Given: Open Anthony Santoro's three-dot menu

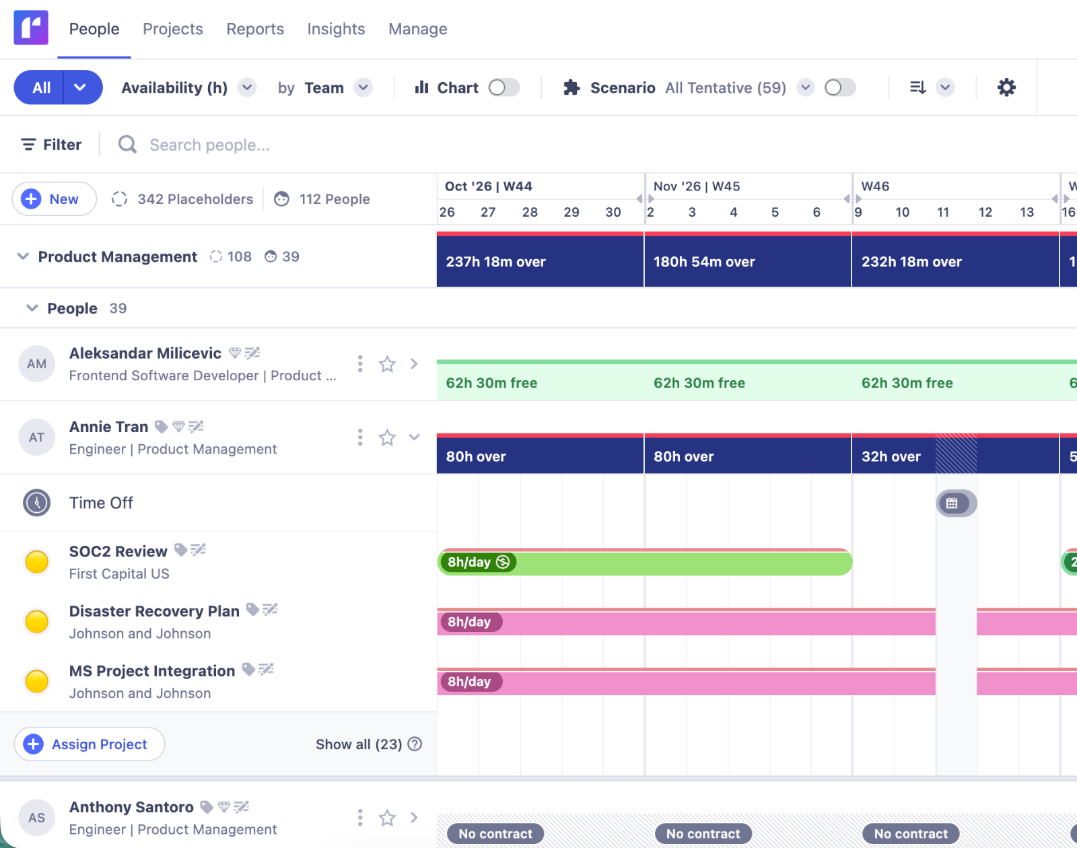Looking at the screenshot, I should 360,818.
